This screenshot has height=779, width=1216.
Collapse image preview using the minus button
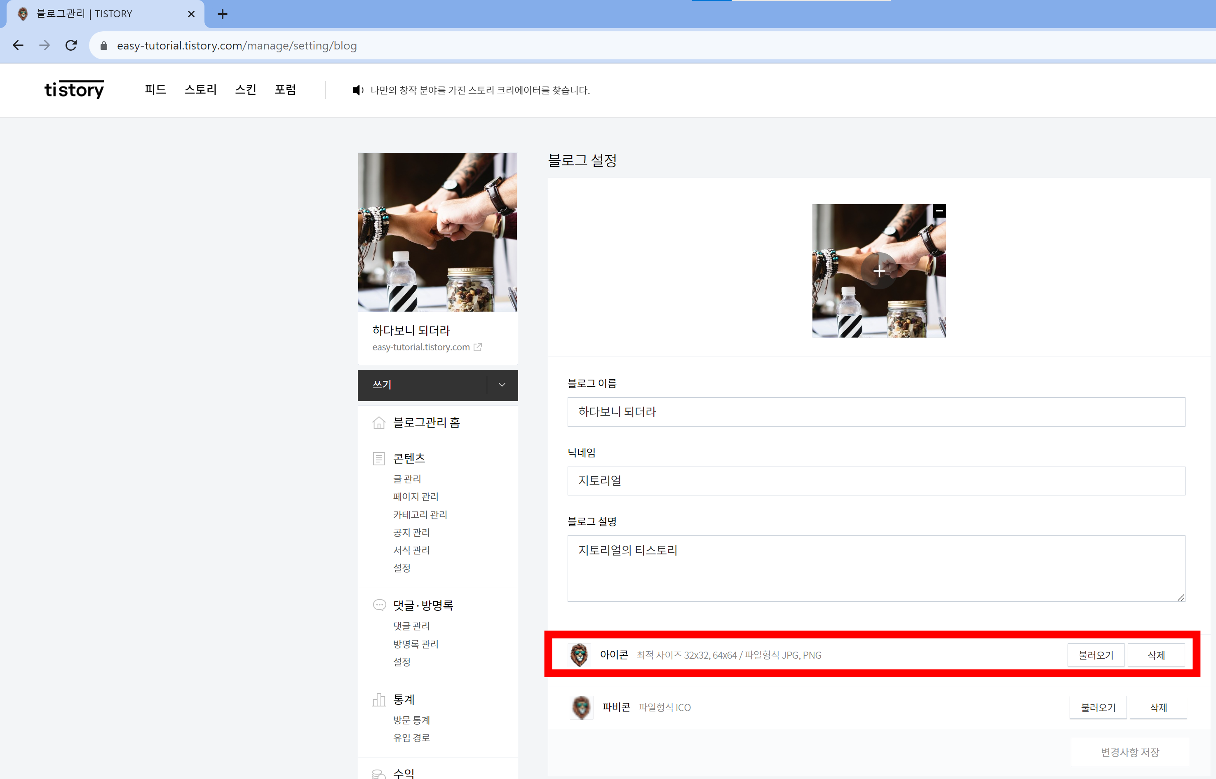[940, 211]
